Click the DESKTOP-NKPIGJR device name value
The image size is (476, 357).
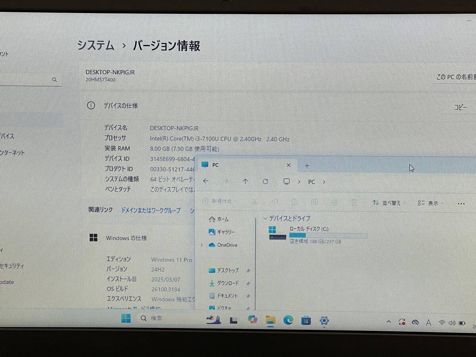(x=174, y=128)
